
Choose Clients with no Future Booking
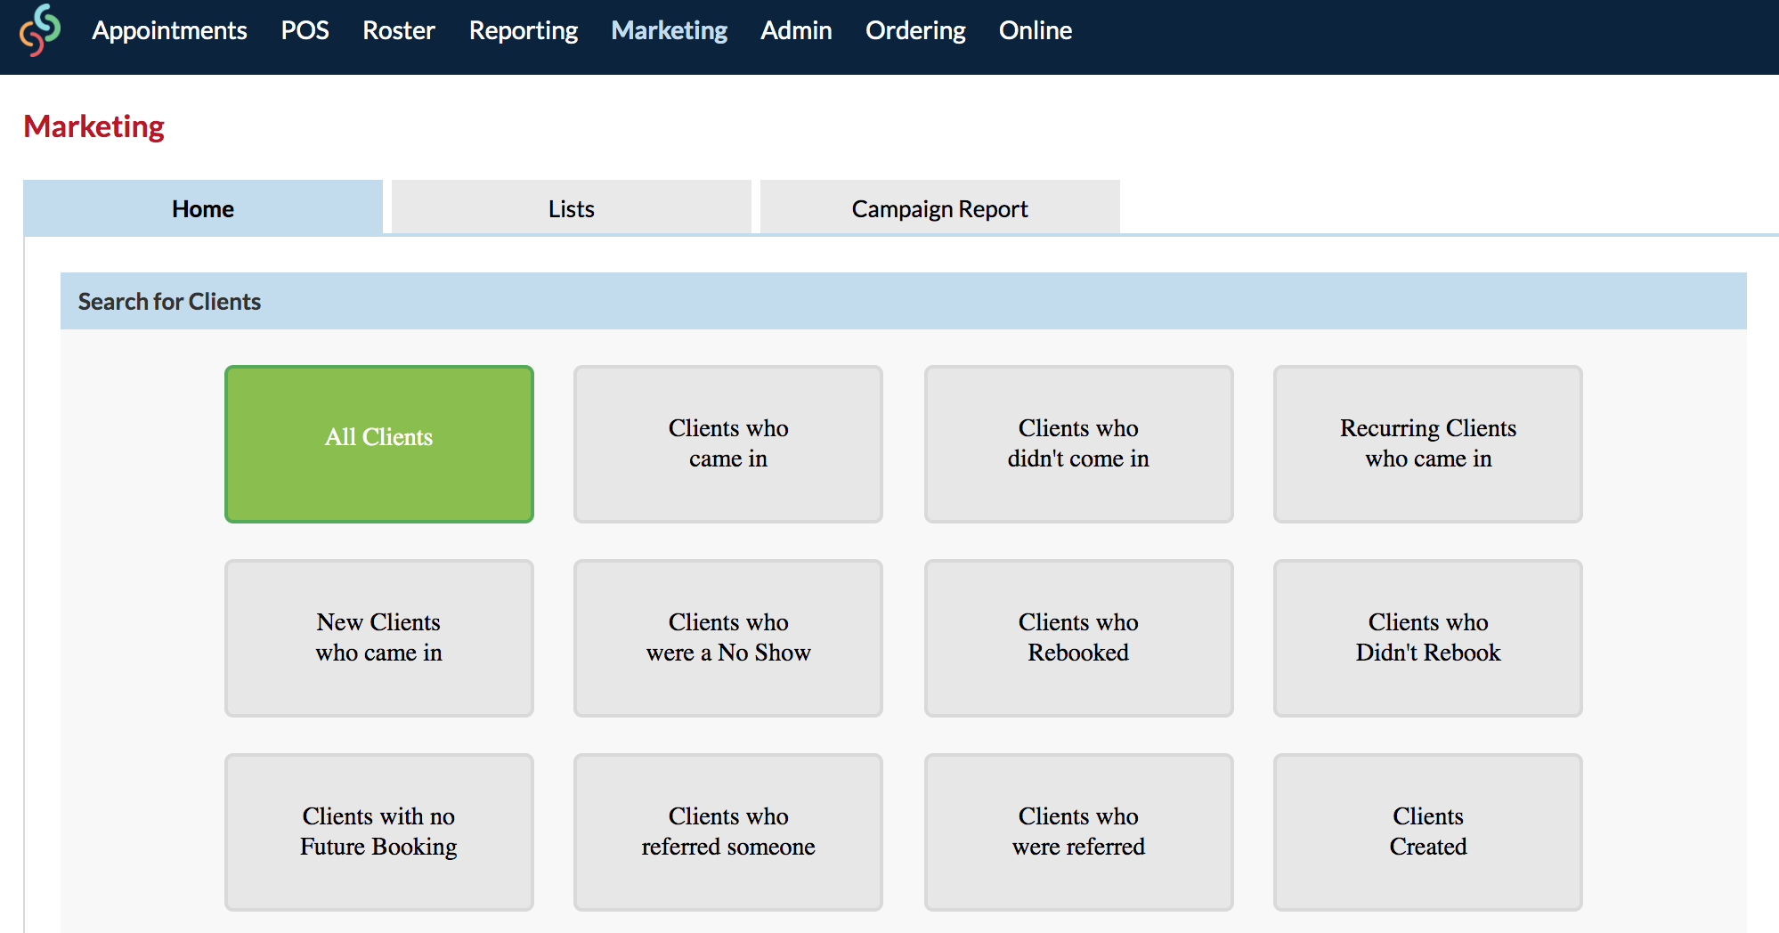pos(379,832)
